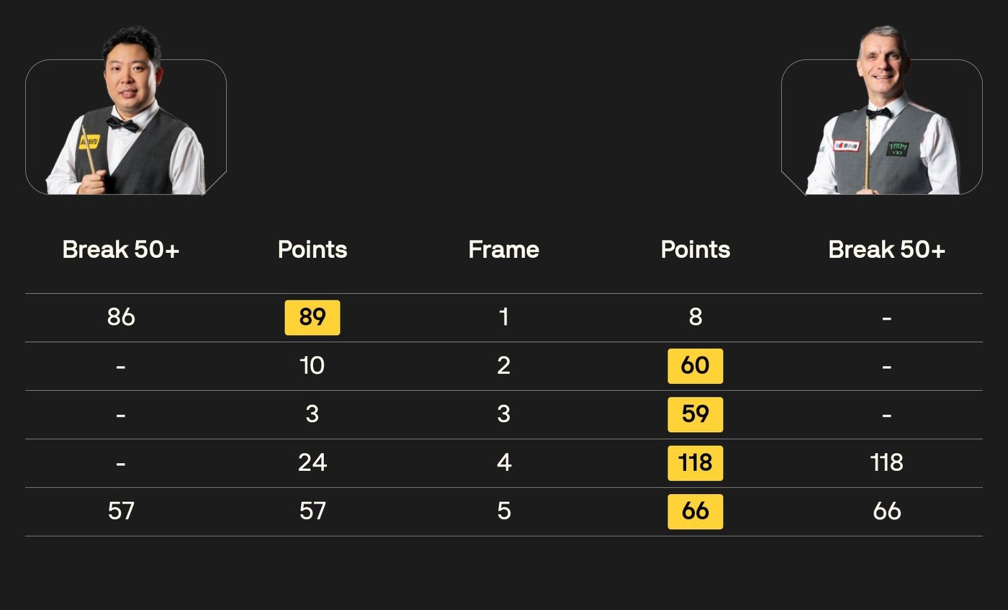Viewport: 1008px width, 610px height.
Task: Select the 86 break value in frame 1
Action: pyautogui.click(x=121, y=318)
